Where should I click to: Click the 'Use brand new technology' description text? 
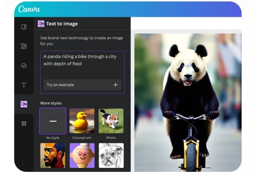82,41
